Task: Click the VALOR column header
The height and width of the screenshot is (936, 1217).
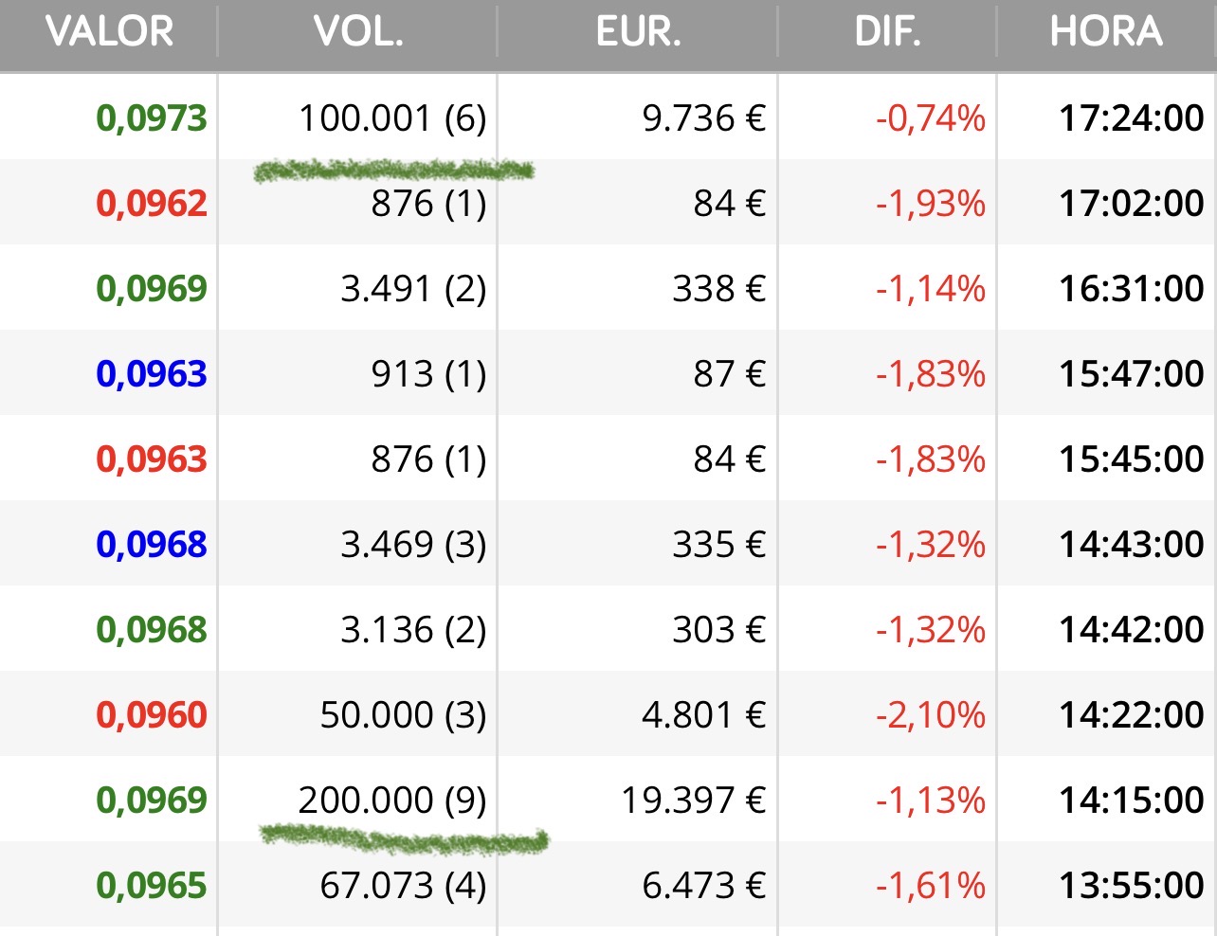Action: [x=109, y=32]
